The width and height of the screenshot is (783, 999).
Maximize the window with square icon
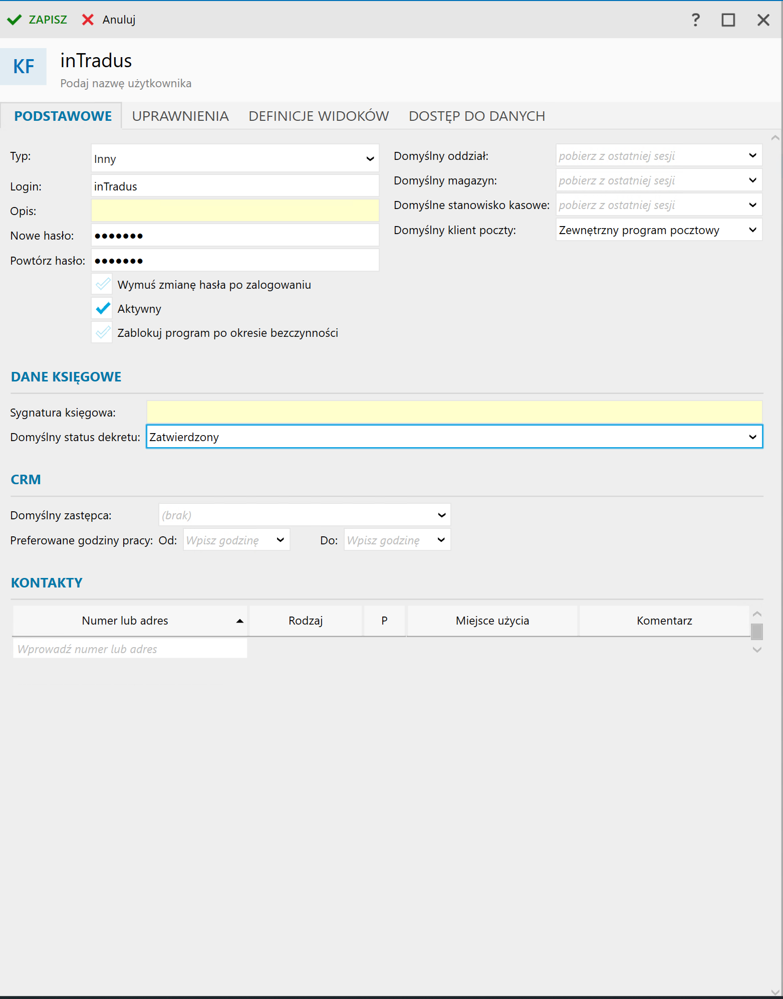[x=728, y=20]
